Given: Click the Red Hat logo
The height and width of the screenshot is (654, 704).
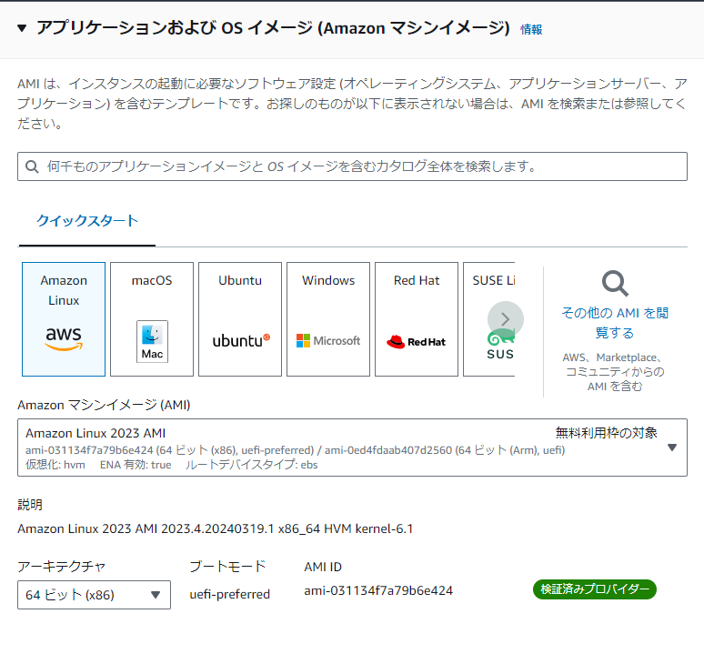Looking at the screenshot, I should [417, 342].
